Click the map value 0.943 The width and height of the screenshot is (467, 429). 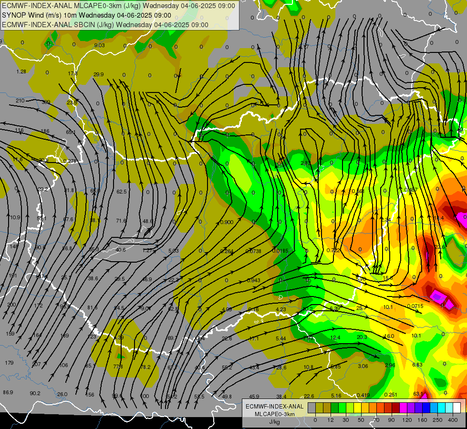pyautogui.click(x=254, y=280)
